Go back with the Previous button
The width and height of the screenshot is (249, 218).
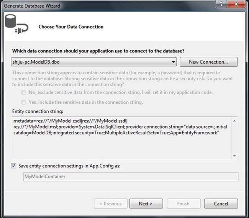(x=110, y=203)
